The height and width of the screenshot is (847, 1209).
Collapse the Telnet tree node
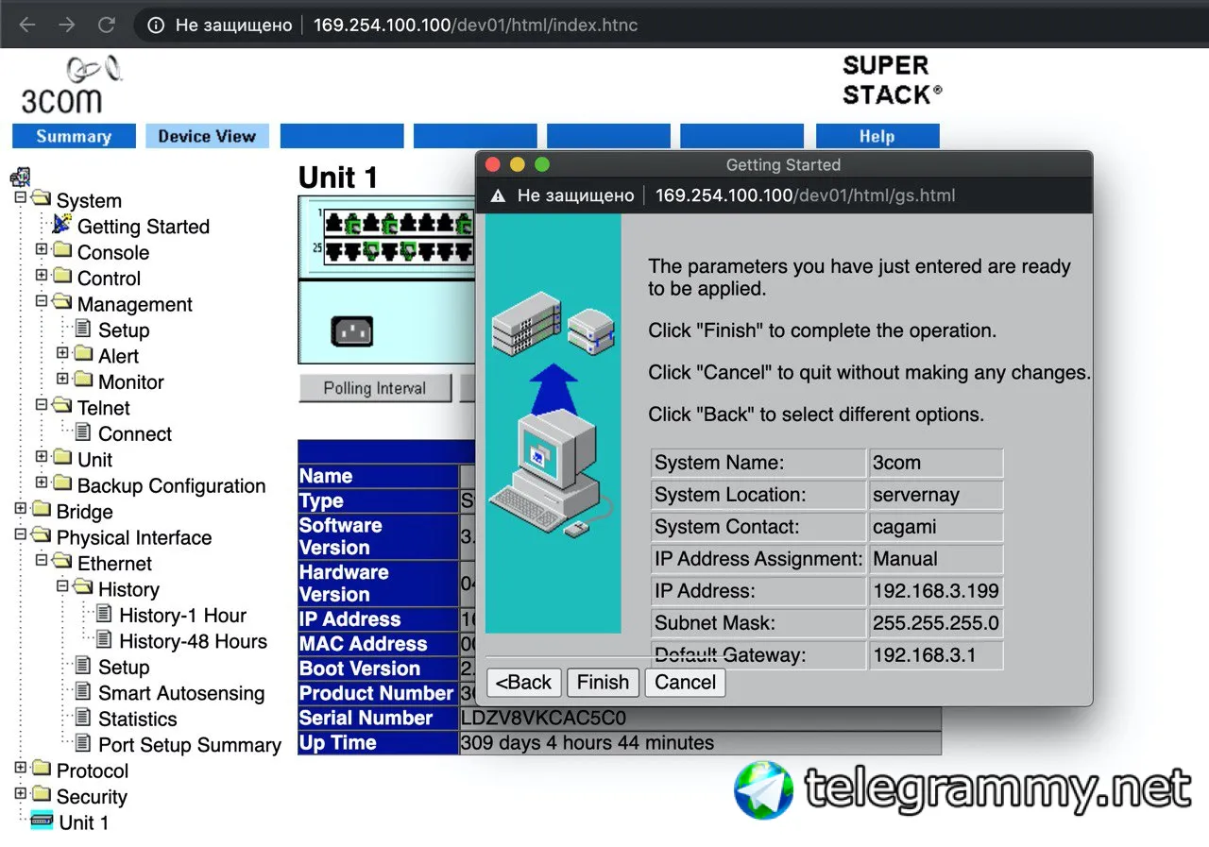tap(42, 406)
